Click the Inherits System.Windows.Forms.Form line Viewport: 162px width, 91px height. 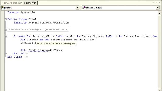pos(42,22)
